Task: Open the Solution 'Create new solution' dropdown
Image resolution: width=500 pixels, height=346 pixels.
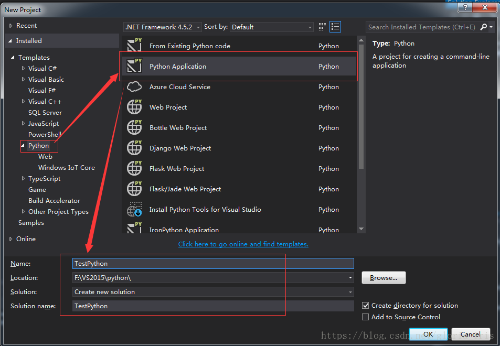Action: pyautogui.click(x=213, y=292)
